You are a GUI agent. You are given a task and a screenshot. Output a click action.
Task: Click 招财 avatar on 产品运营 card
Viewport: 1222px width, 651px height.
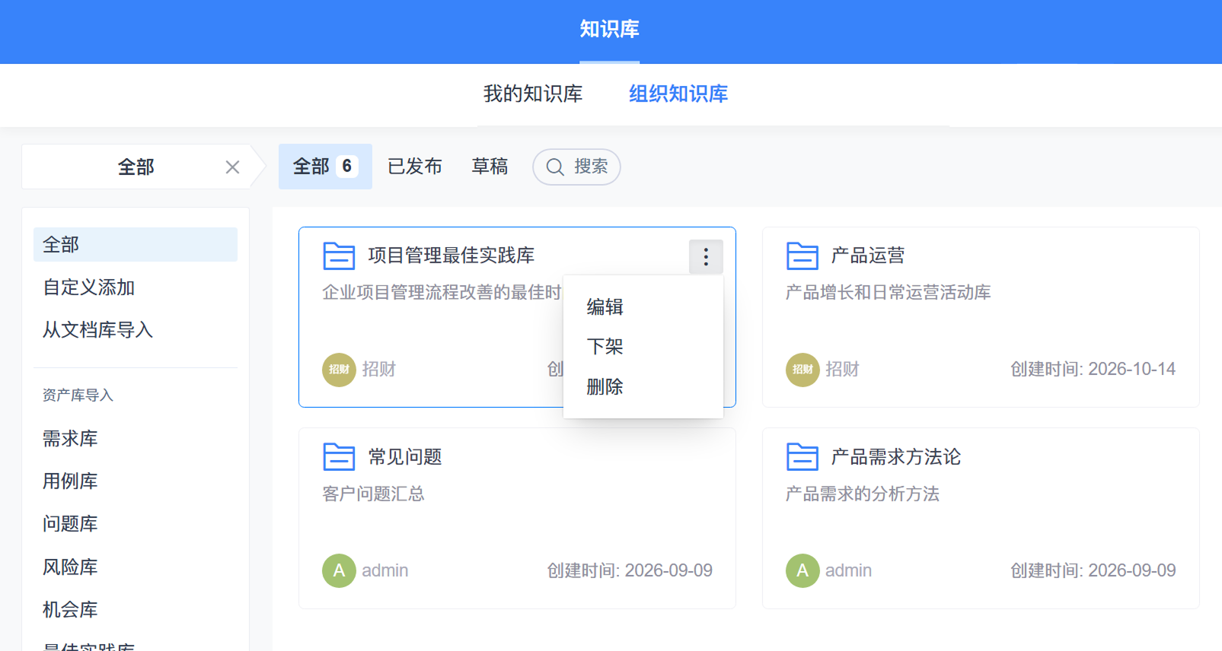[802, 370]
